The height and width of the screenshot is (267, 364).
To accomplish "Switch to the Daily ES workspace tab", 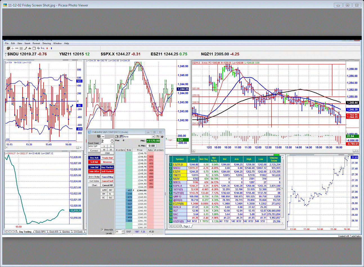I will click(54, 232).
